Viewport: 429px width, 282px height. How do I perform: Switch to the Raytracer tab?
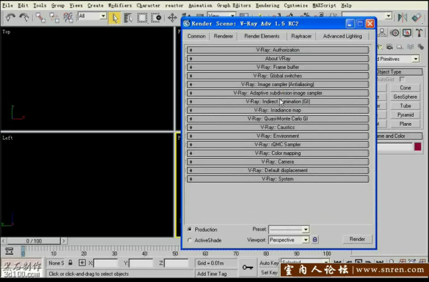tap(301, 36)
